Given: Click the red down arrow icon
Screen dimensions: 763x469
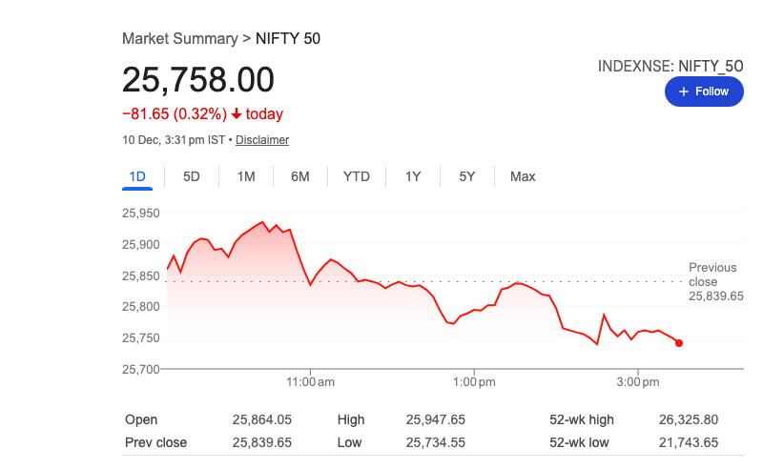Looking at the screenshot, I should pos(237,114).
